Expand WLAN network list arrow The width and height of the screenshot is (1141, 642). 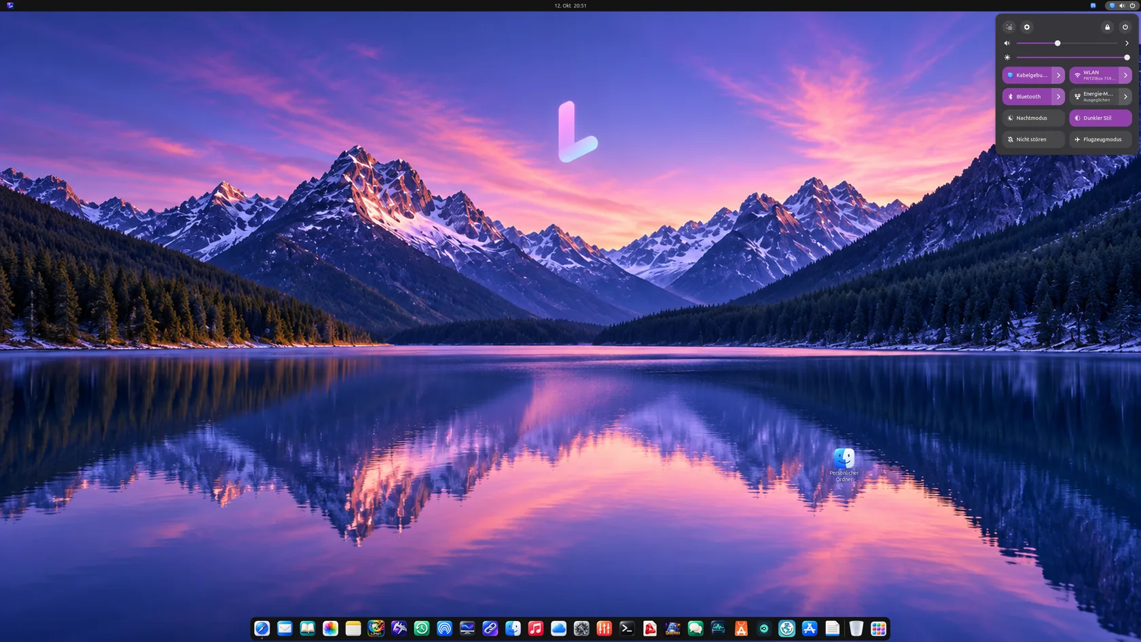[1125, 75]
